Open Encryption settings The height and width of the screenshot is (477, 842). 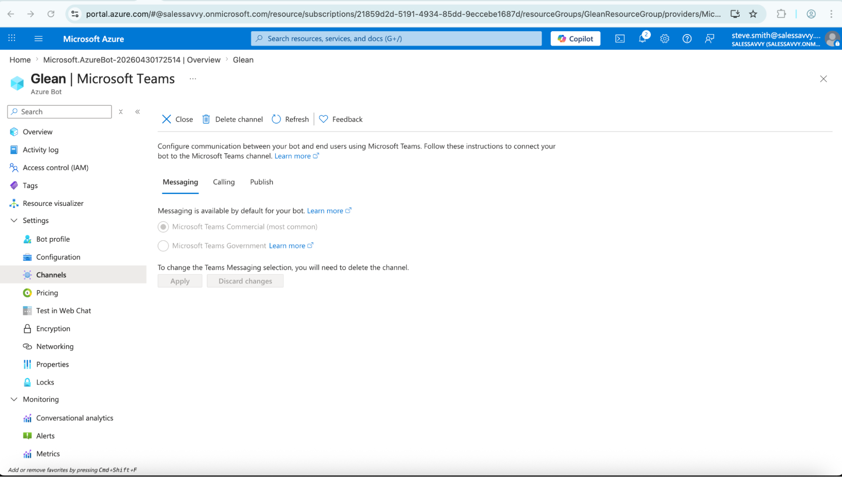[53, 328]
